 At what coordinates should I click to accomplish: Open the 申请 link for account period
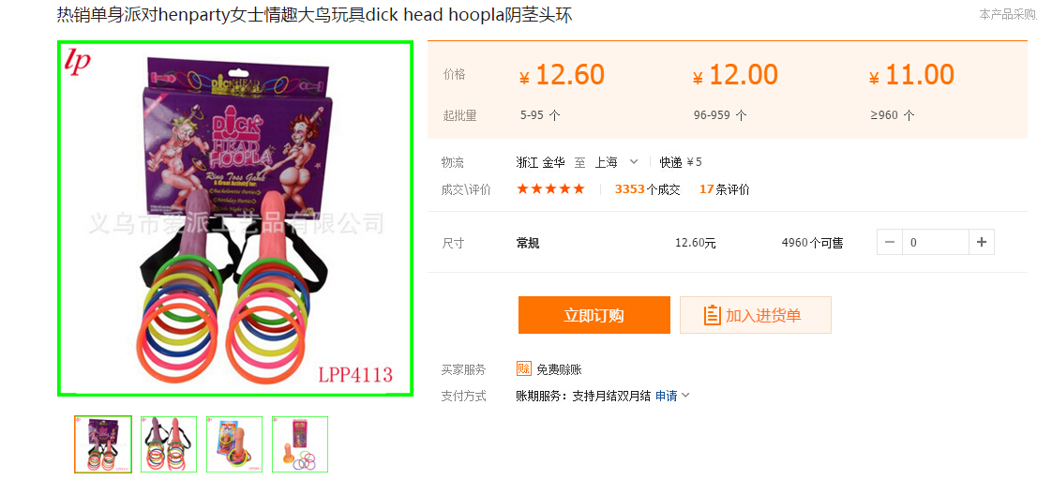pos(666,396)
